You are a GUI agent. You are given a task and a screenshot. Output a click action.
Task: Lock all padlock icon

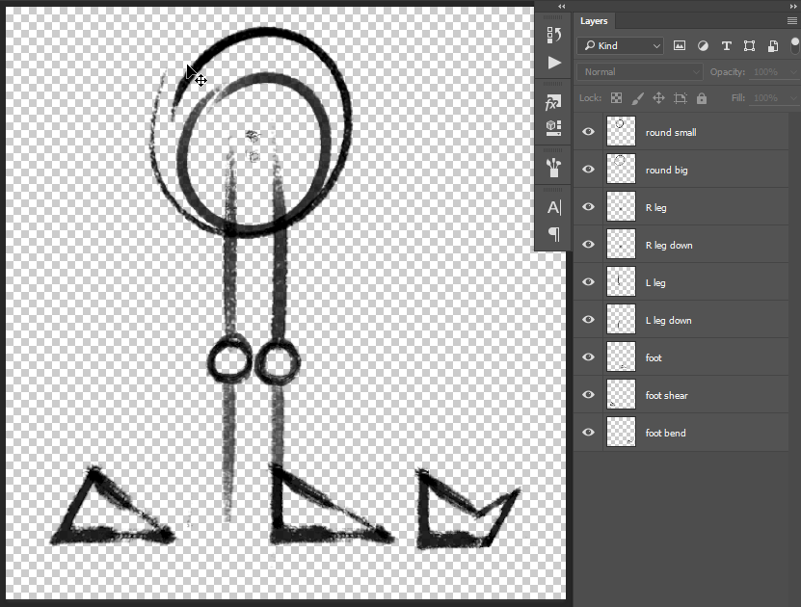[702, 98]
